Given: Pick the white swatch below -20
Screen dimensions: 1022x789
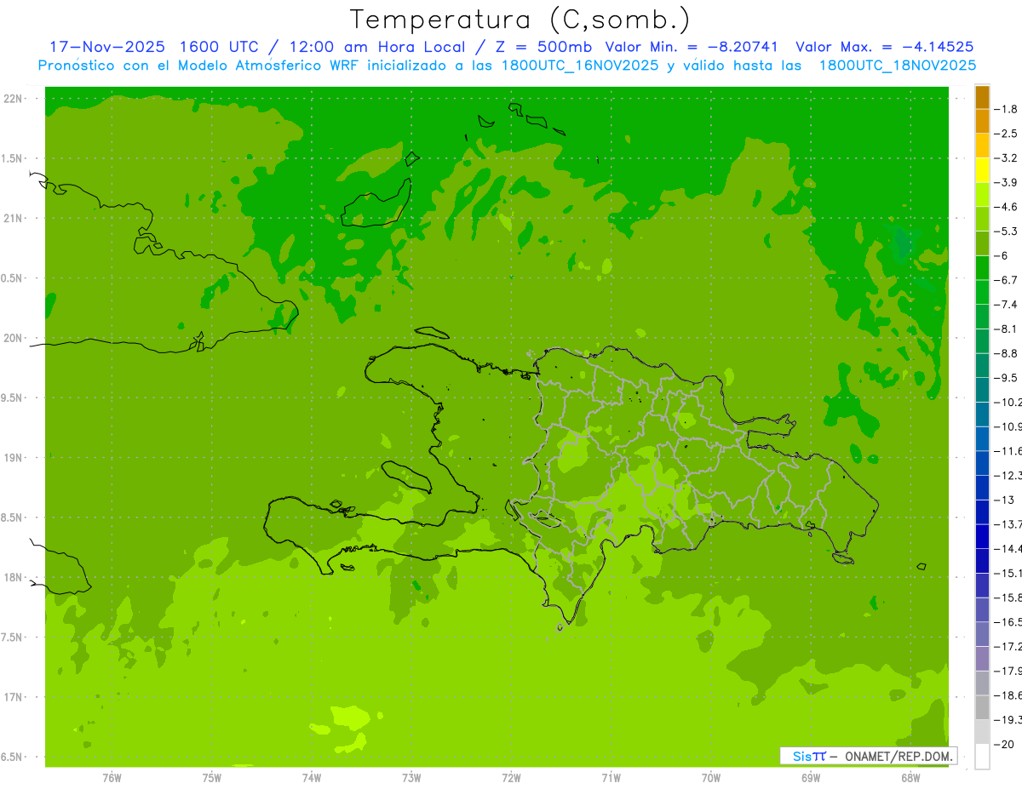Looking at the screenshot, I should point(982,757).
